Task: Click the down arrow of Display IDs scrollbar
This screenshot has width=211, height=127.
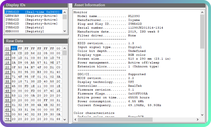Action: click(64, 32)
